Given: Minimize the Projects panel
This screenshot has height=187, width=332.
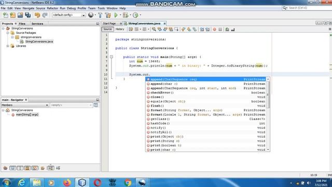Looking at the screenshot, I should 98,24.
